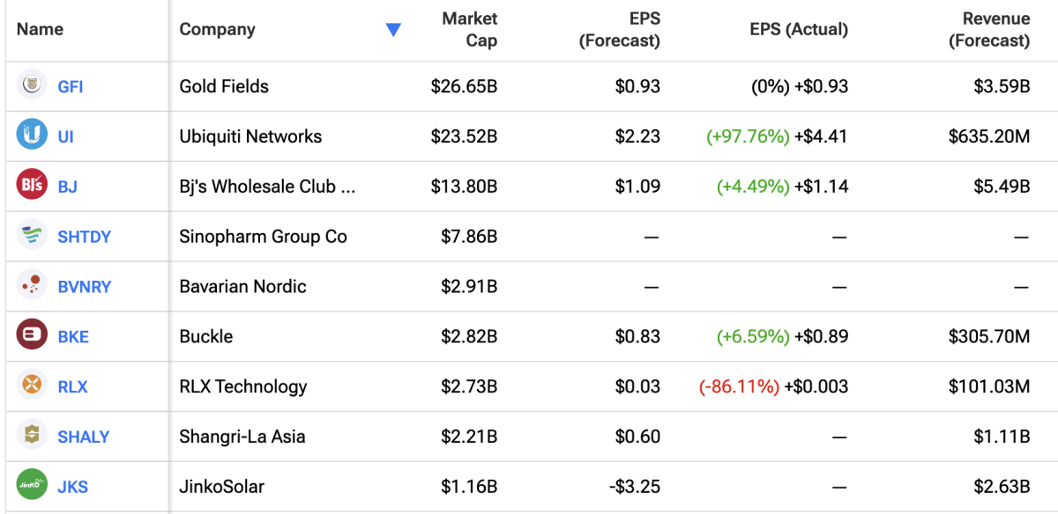Click the BJ's Wholesale Club logo icon

32,186
